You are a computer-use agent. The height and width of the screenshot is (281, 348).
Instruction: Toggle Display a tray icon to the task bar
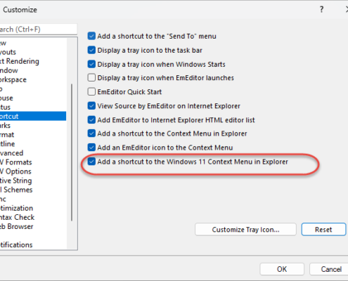tap(91, 50)
